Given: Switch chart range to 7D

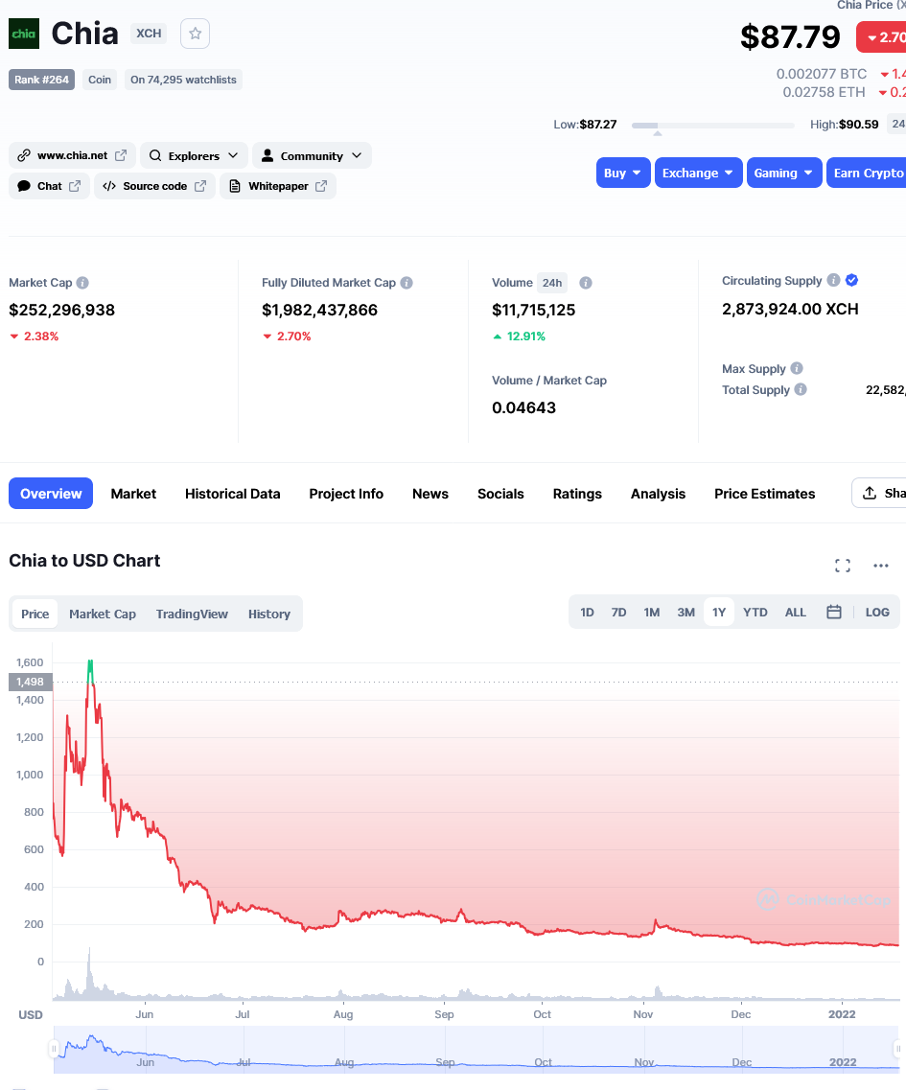Looking at the screenshot, I should (618, 613).
